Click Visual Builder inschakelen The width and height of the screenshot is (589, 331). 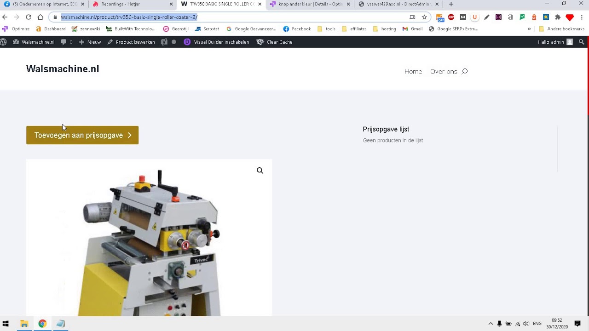[x=217, y=42]
